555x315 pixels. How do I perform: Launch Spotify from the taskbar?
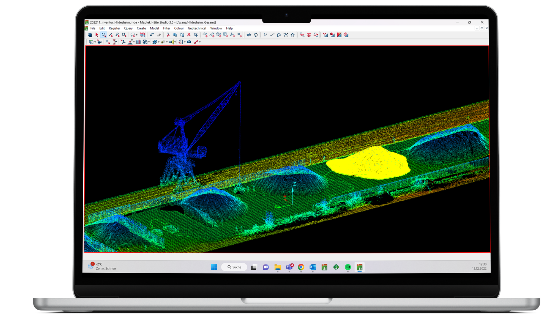[348, 267]
